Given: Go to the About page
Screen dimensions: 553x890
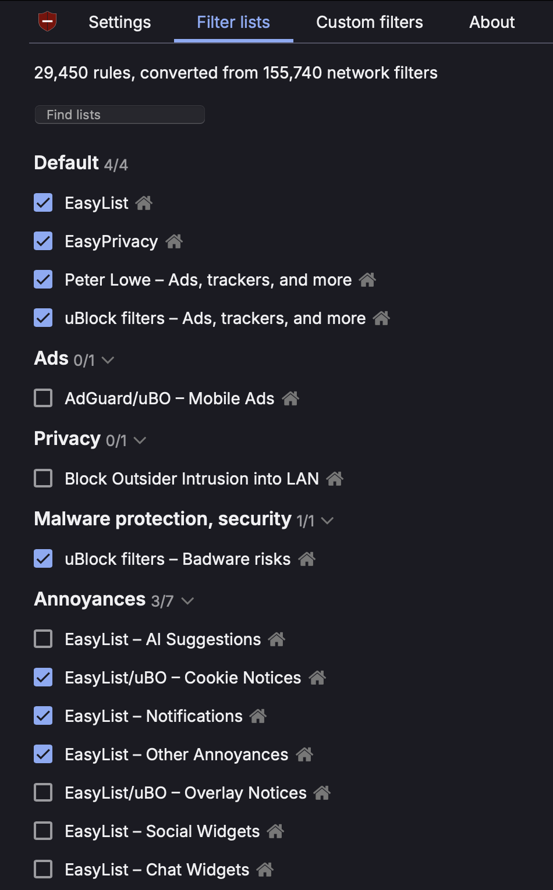Looking at the screenshot, I should point(492,22).
